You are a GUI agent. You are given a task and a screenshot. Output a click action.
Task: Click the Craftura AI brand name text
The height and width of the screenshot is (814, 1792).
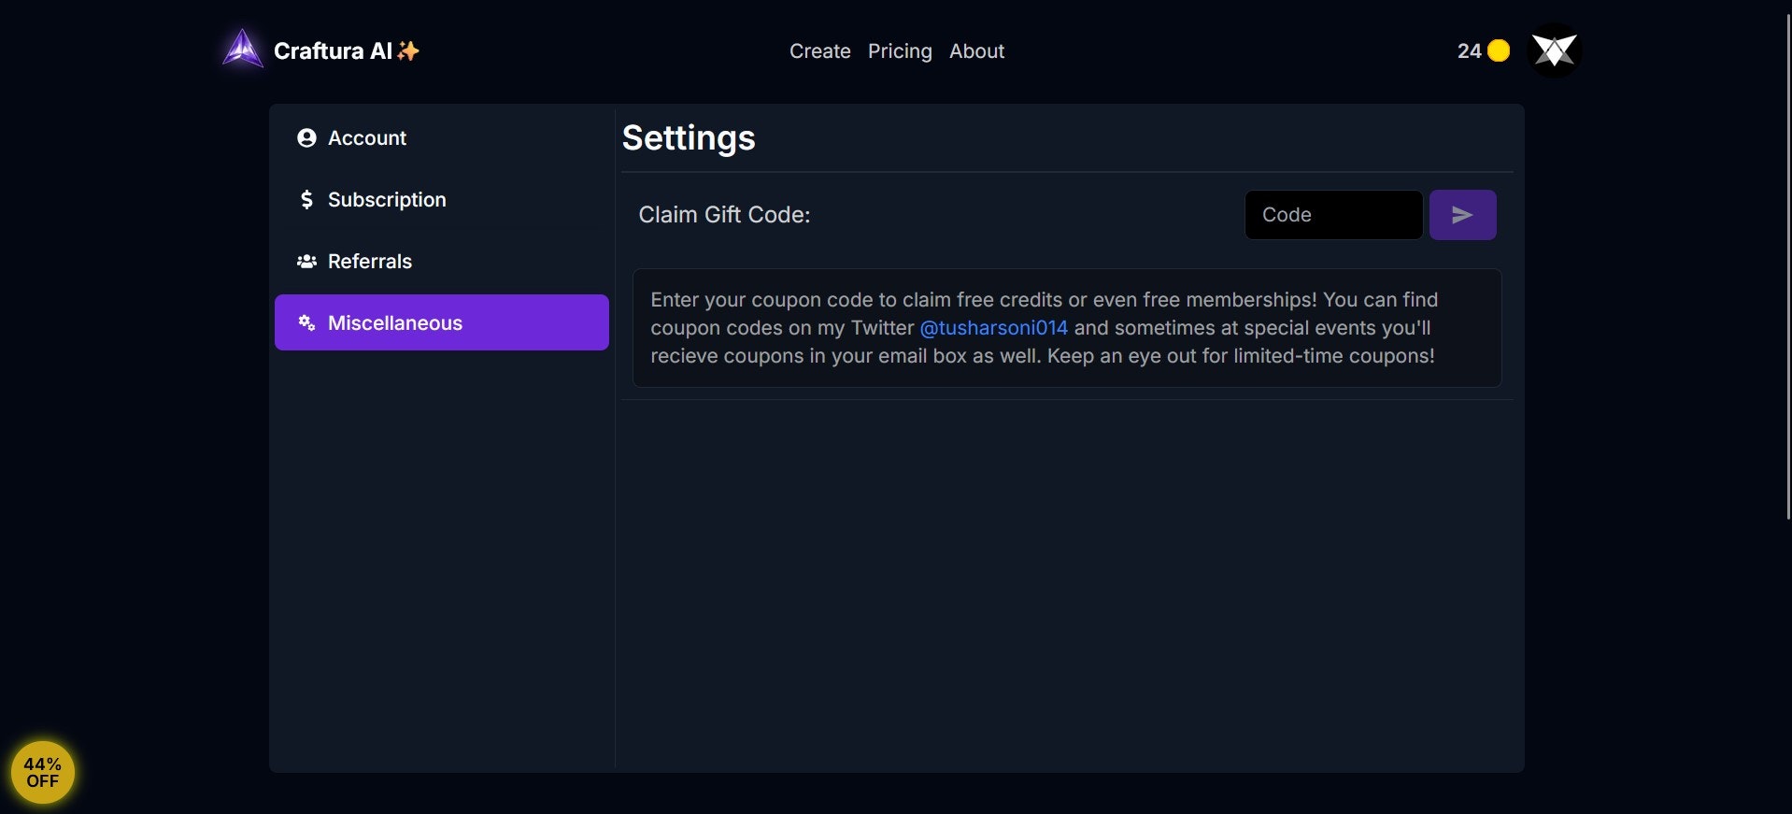333,51
